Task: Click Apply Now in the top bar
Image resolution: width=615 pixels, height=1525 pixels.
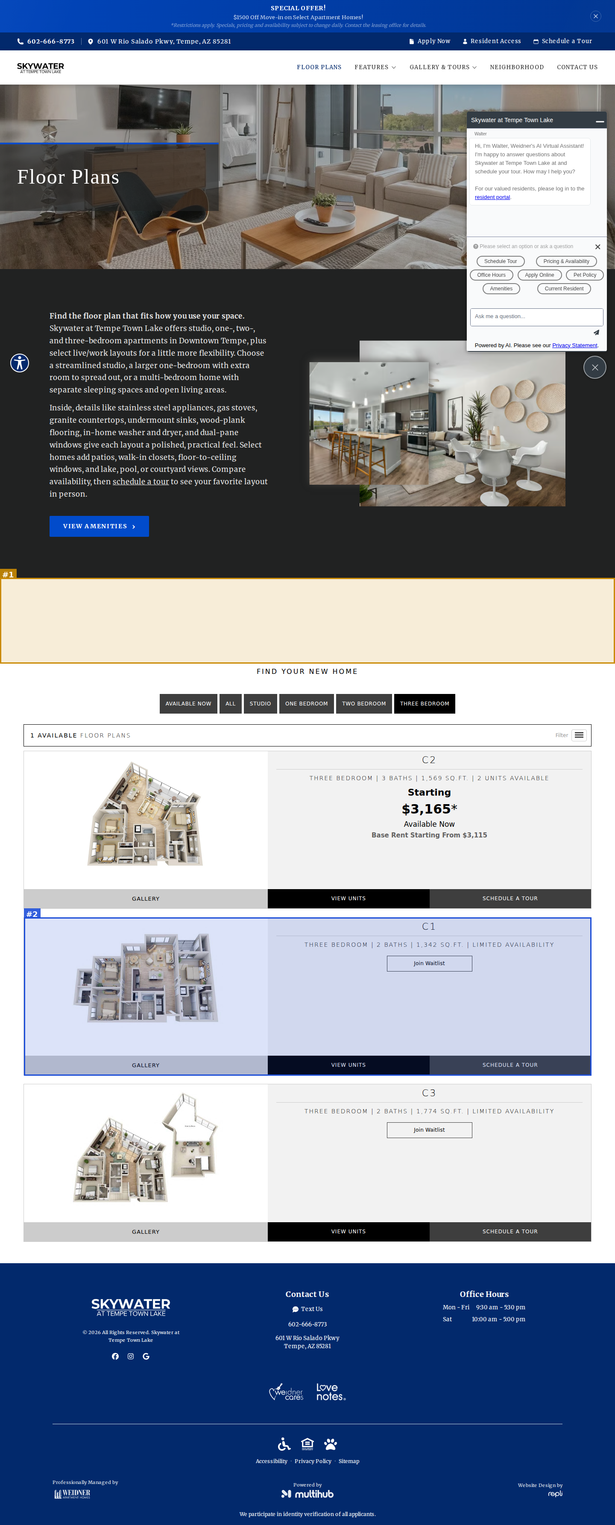Action: pos(430,41)
